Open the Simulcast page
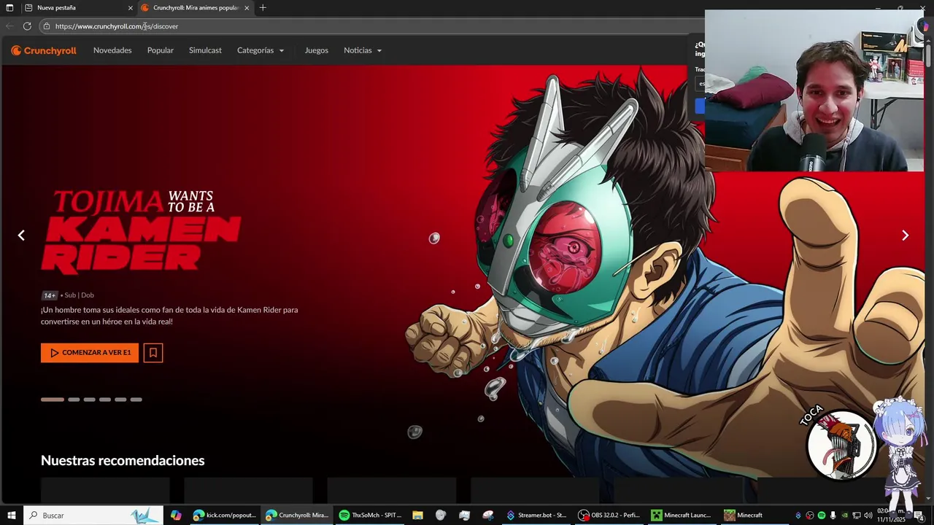This screenshot has width=934, height=525. pyautogui.click(x=205, y=50)
